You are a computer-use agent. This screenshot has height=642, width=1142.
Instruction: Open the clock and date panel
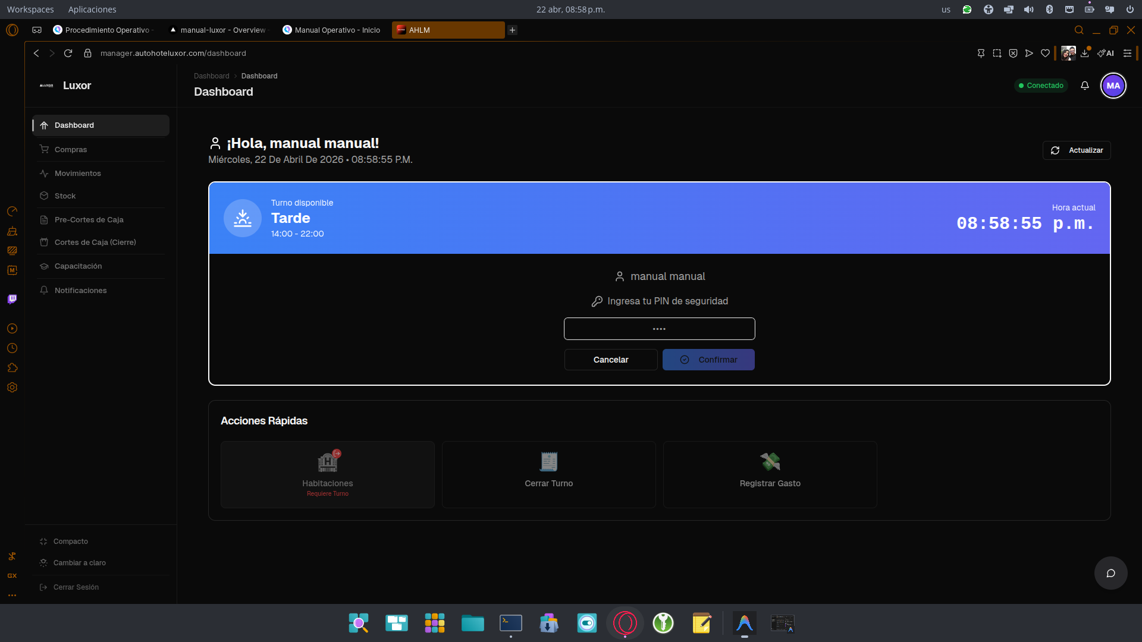tap(570, 10)
